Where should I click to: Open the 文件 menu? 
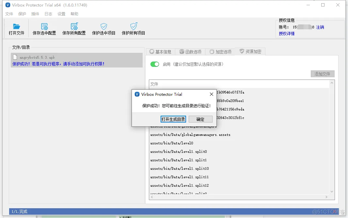point(9,14)
